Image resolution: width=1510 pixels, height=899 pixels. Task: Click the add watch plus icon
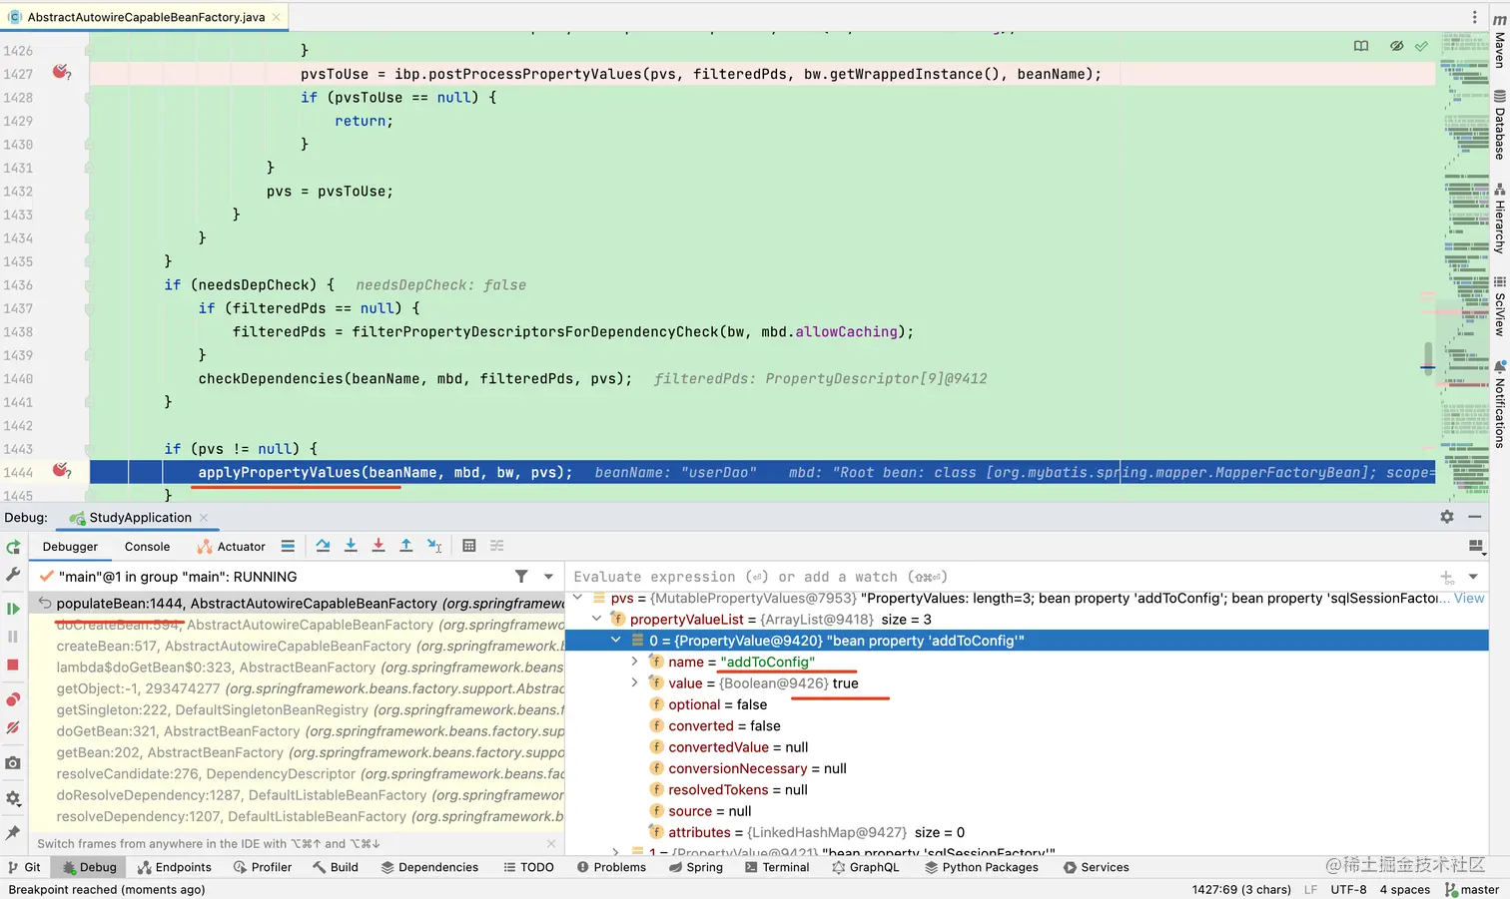click(x=1446, y=577)
